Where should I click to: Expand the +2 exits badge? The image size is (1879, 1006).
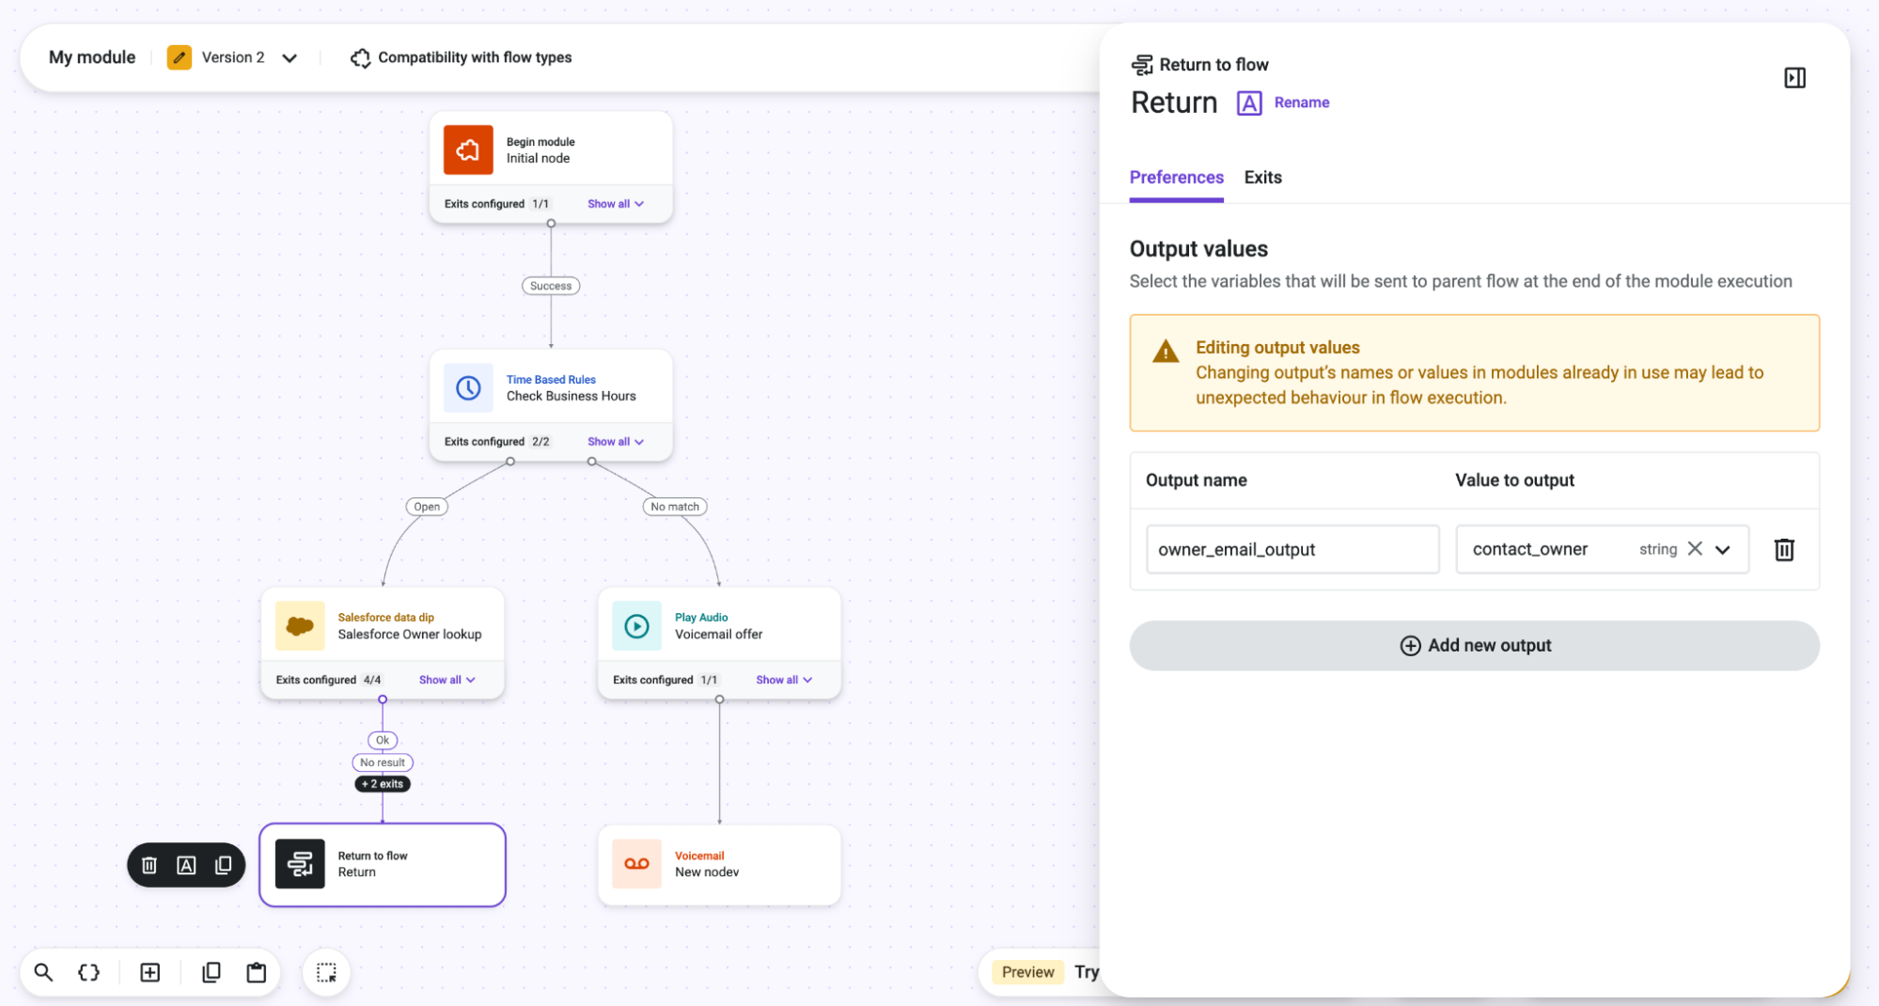tap(383, 784)
